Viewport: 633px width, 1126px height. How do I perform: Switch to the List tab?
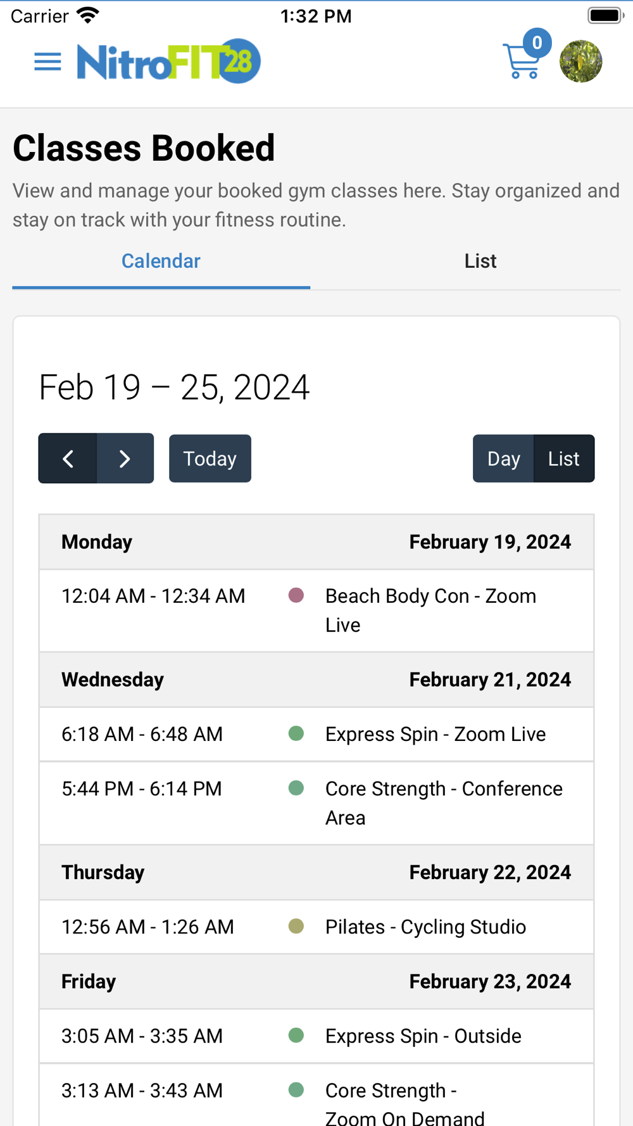[480, 262]
